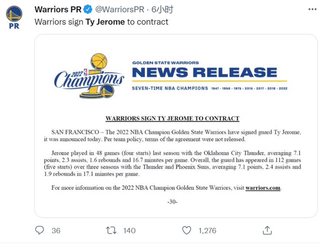
Task: Click the large NEWS RELEASE heading
Action: pyautogui.click(x=205, y=72)
